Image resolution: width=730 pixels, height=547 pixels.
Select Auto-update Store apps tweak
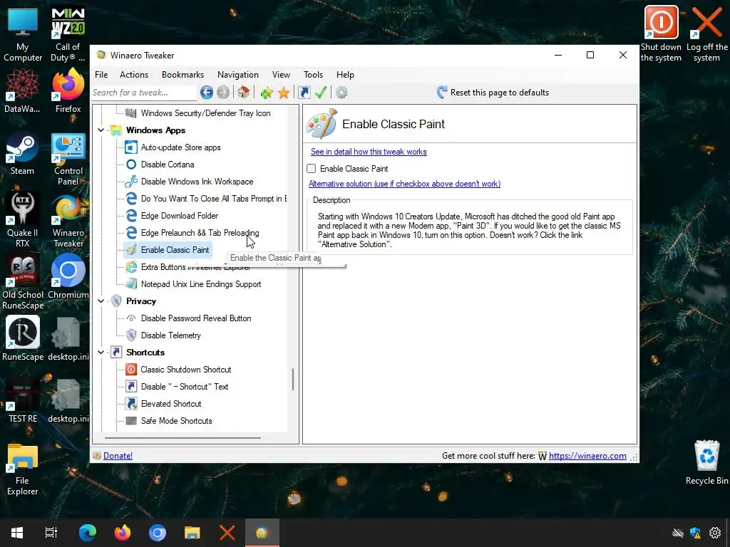(x=180, y=147)
